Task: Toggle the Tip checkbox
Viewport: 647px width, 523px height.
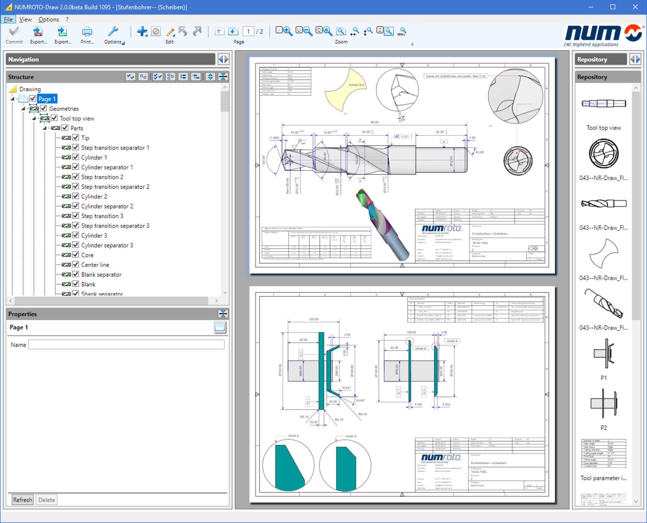Action: coord(75,137)
